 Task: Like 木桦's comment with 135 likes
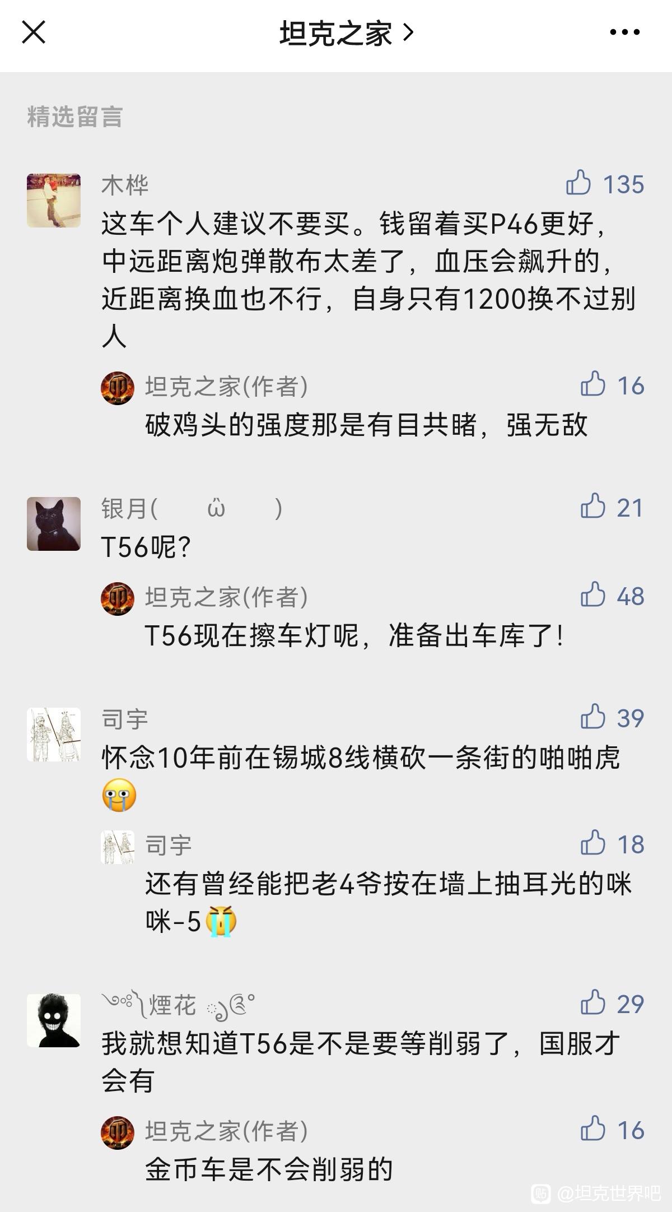tap(578, 183)
